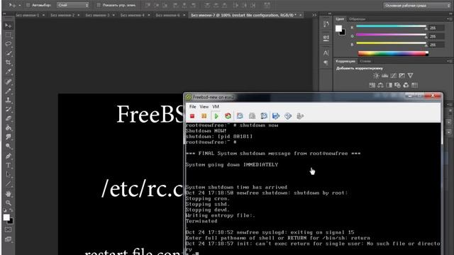Suspend the VM with pause button

[204, 116]
